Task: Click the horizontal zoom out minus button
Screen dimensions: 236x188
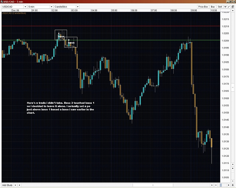Action: [x=216, y=185]
